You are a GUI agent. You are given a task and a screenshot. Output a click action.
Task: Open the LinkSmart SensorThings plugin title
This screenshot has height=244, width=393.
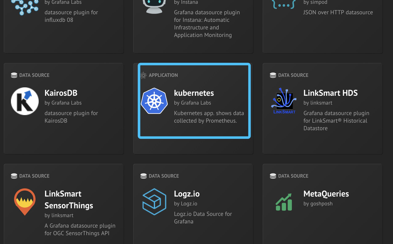(69, 199)
